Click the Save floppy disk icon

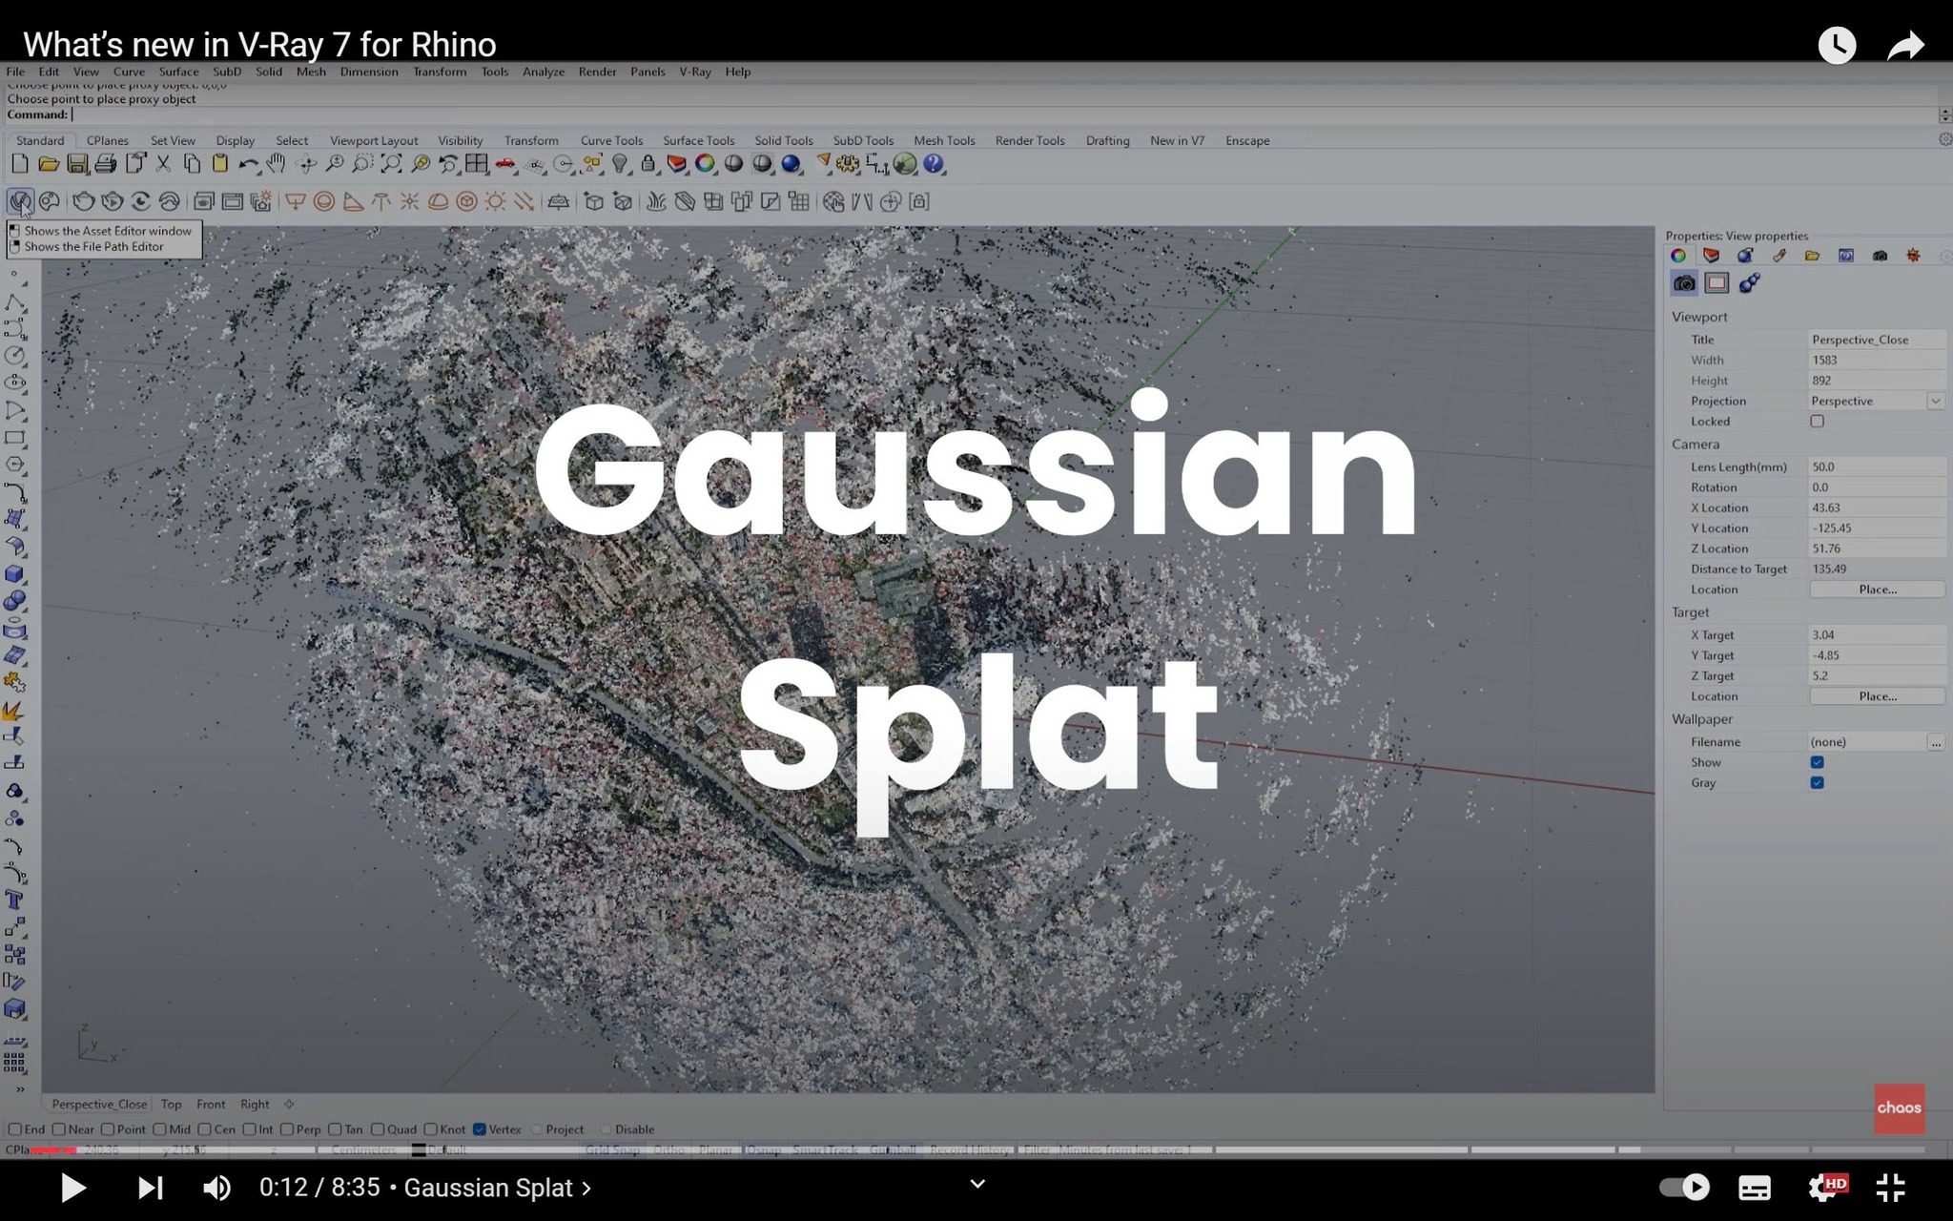(x=77, y=164)
